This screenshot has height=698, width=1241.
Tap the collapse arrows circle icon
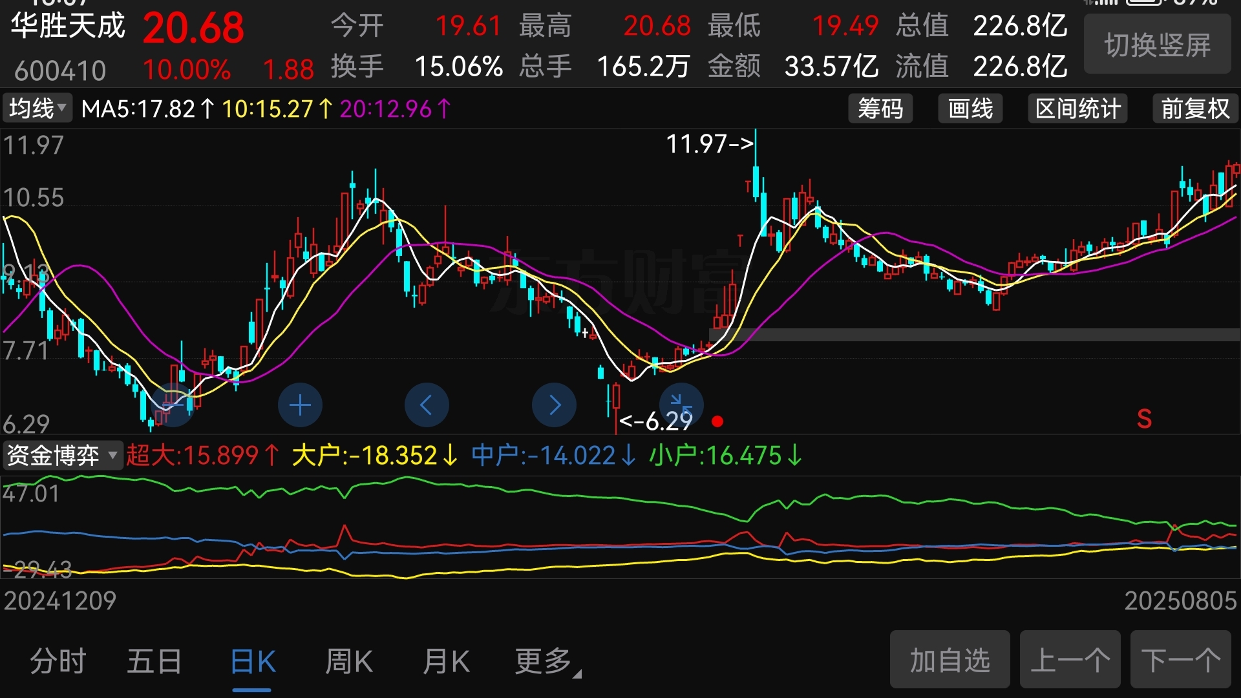pos(681,405)
